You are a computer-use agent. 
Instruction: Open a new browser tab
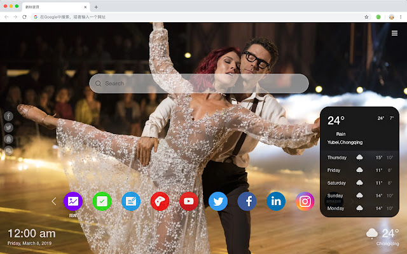[96, 6]
